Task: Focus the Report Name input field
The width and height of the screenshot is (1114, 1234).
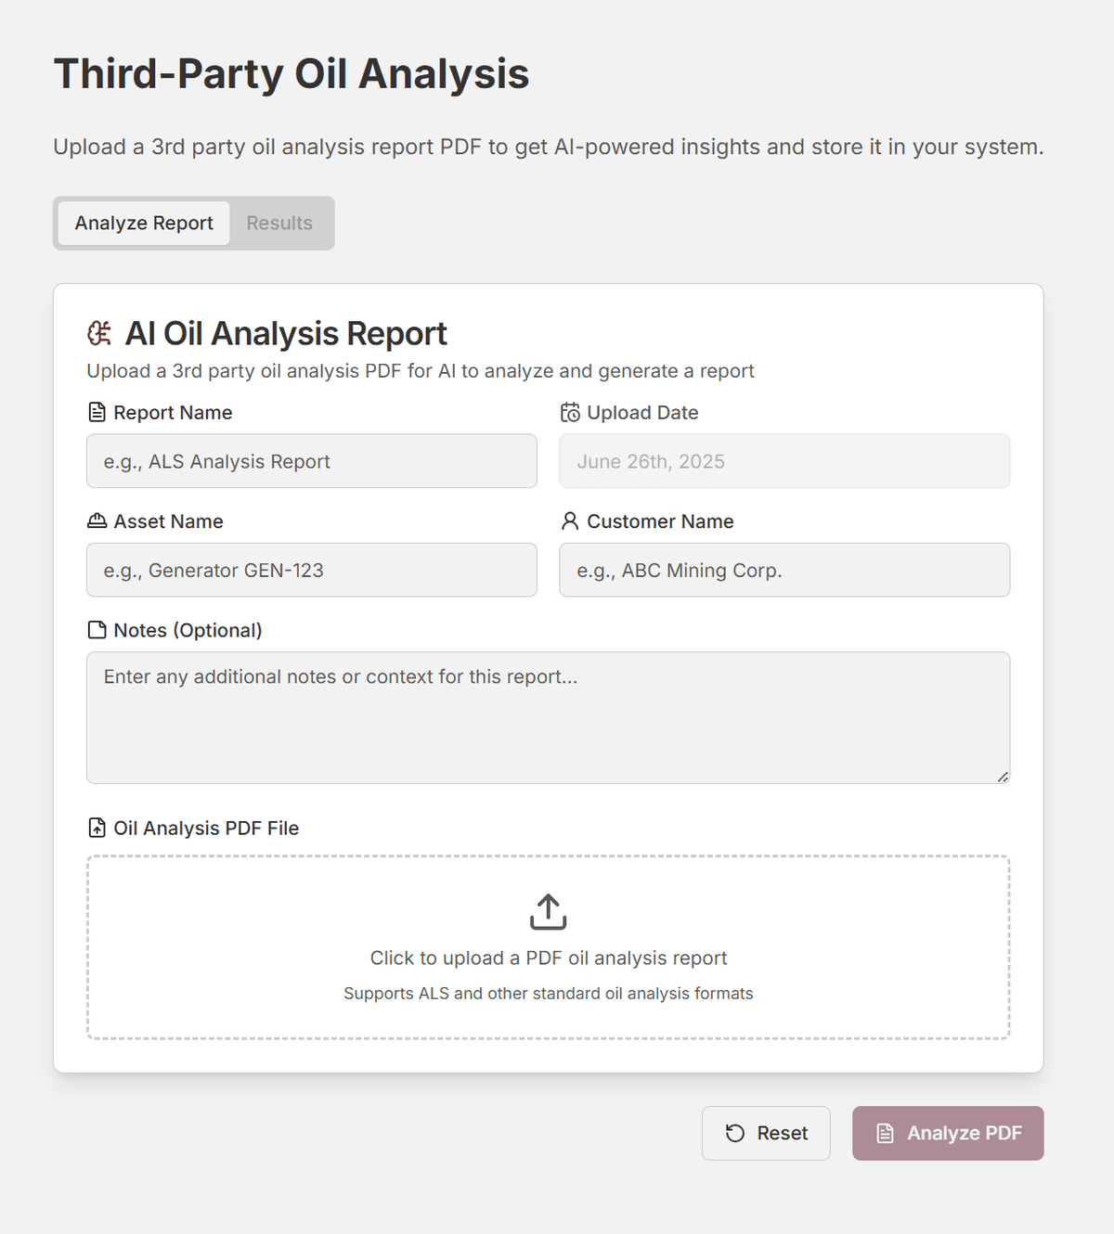Action: point(311,461)
